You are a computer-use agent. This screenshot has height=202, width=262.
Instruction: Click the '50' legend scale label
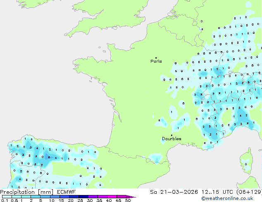128,200
